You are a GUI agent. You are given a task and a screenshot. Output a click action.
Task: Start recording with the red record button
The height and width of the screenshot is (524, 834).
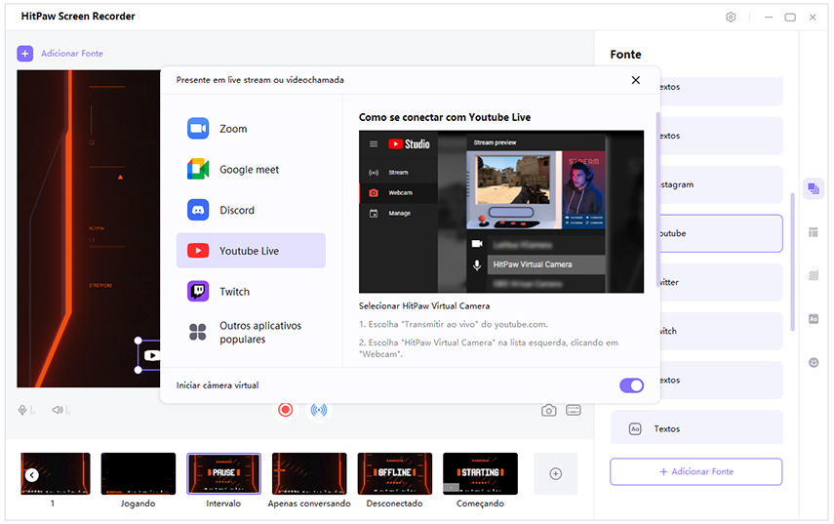(x=286, y=410)
